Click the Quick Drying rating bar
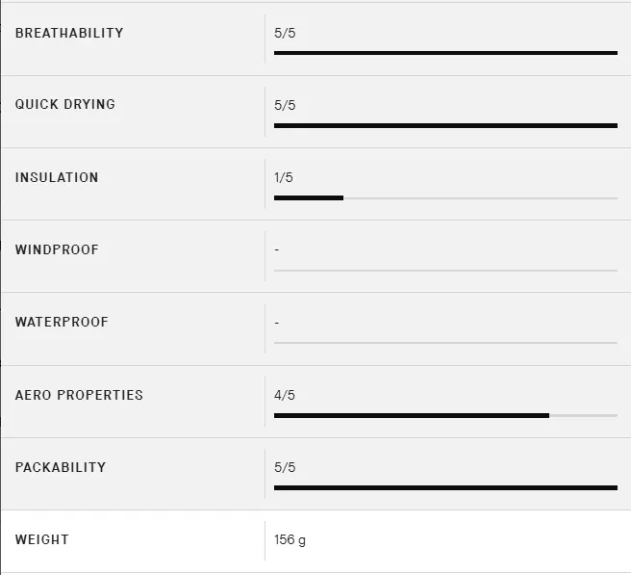The height and width of the screenshot is (575, 631). click(445, 125)
